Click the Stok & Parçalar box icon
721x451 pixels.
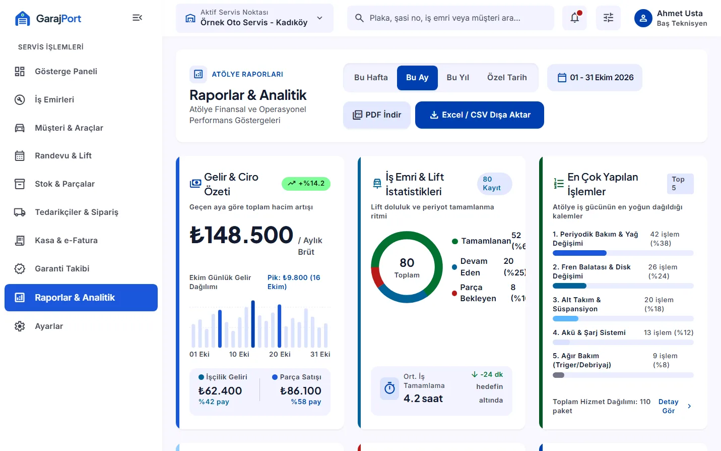[20, 184]
